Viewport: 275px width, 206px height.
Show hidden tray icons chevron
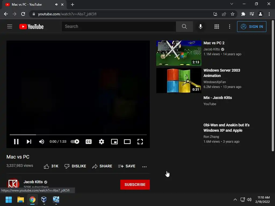coord(235,199)
